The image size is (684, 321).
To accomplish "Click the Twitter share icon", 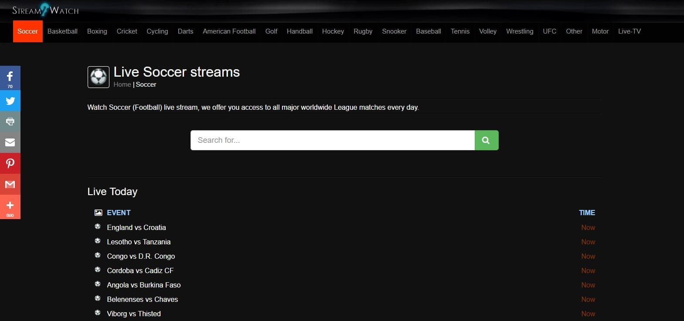I will click(x=10, y=101).
